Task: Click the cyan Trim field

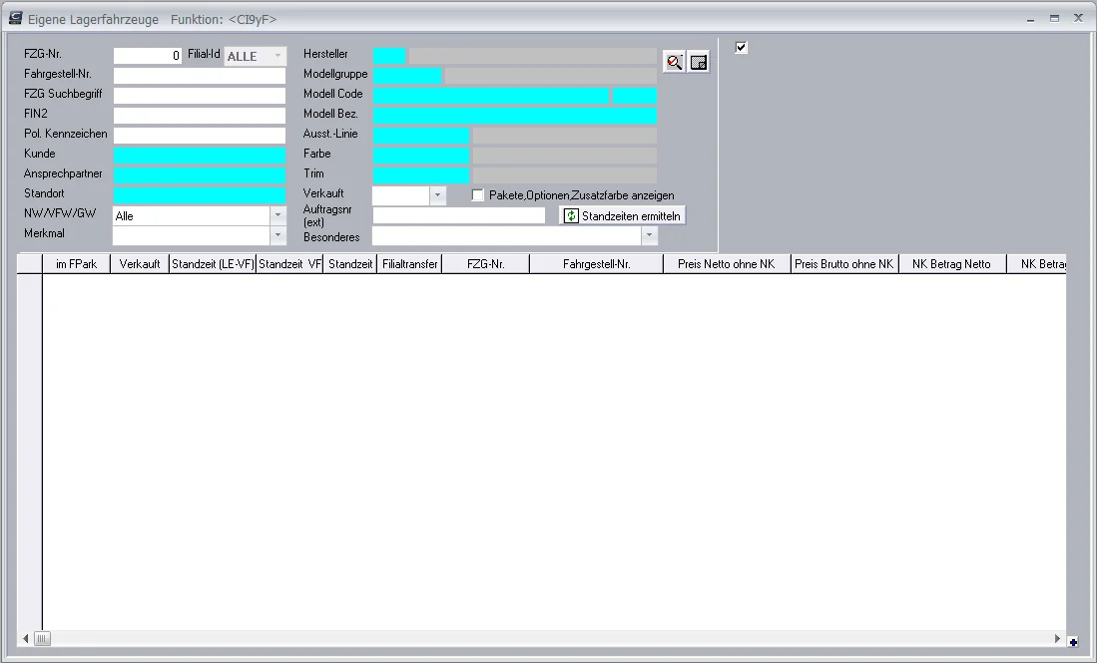Action: click(x=421, y=175)
